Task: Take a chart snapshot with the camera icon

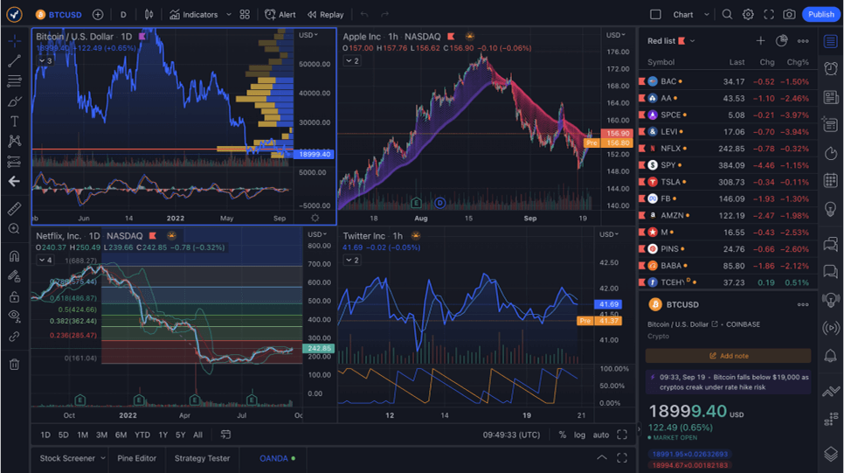Action: [789, 15]
